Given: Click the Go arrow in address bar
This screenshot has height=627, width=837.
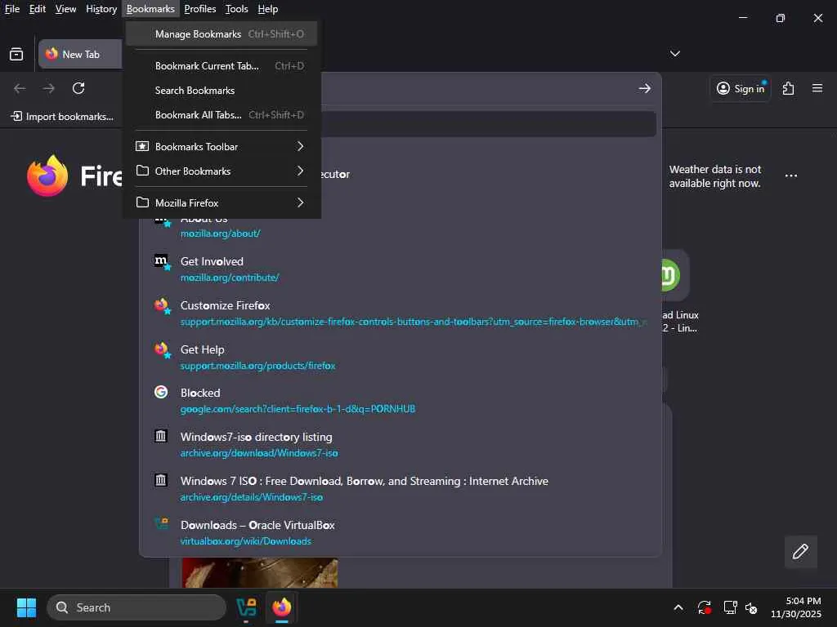Looking at the screenshot, I should point(644,88).
